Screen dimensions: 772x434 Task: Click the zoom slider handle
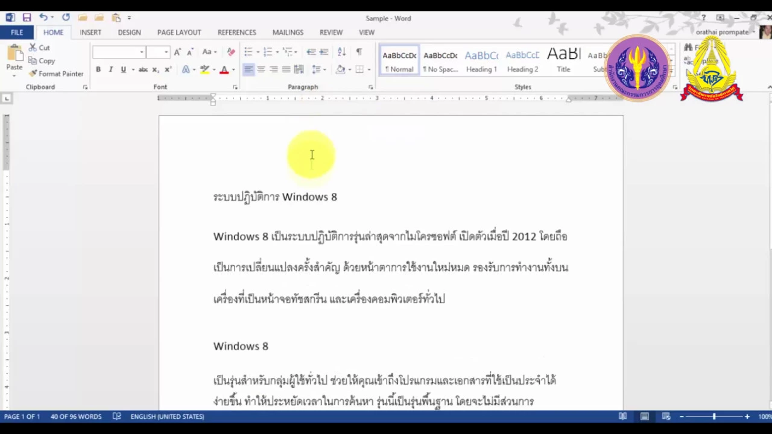[713, 417]
